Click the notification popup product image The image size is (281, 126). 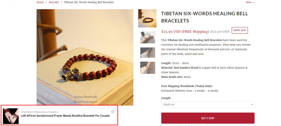point(11,116)
